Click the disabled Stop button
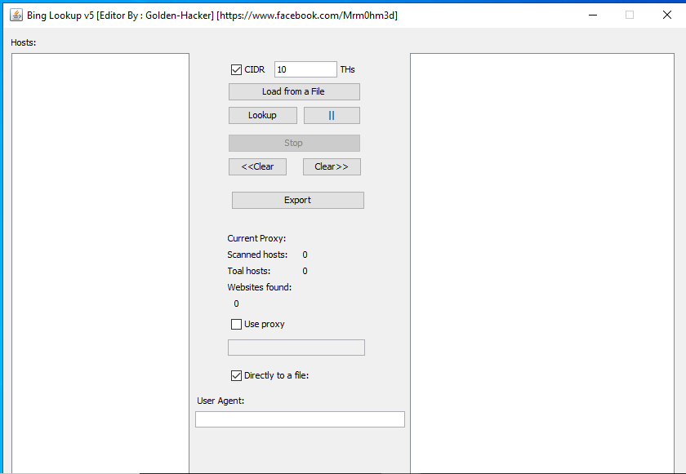 (293, 143)
